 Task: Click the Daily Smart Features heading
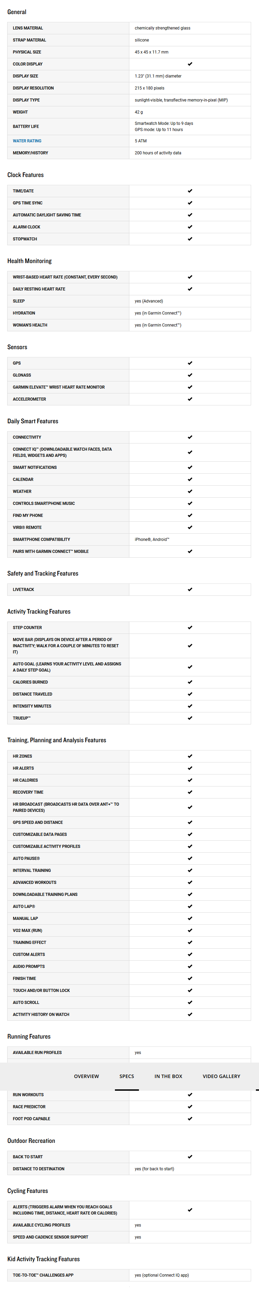(33, 421)
